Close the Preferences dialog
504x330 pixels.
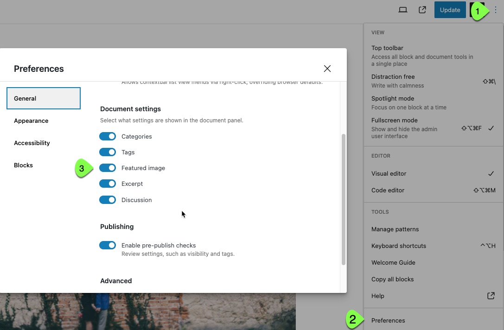327,69
